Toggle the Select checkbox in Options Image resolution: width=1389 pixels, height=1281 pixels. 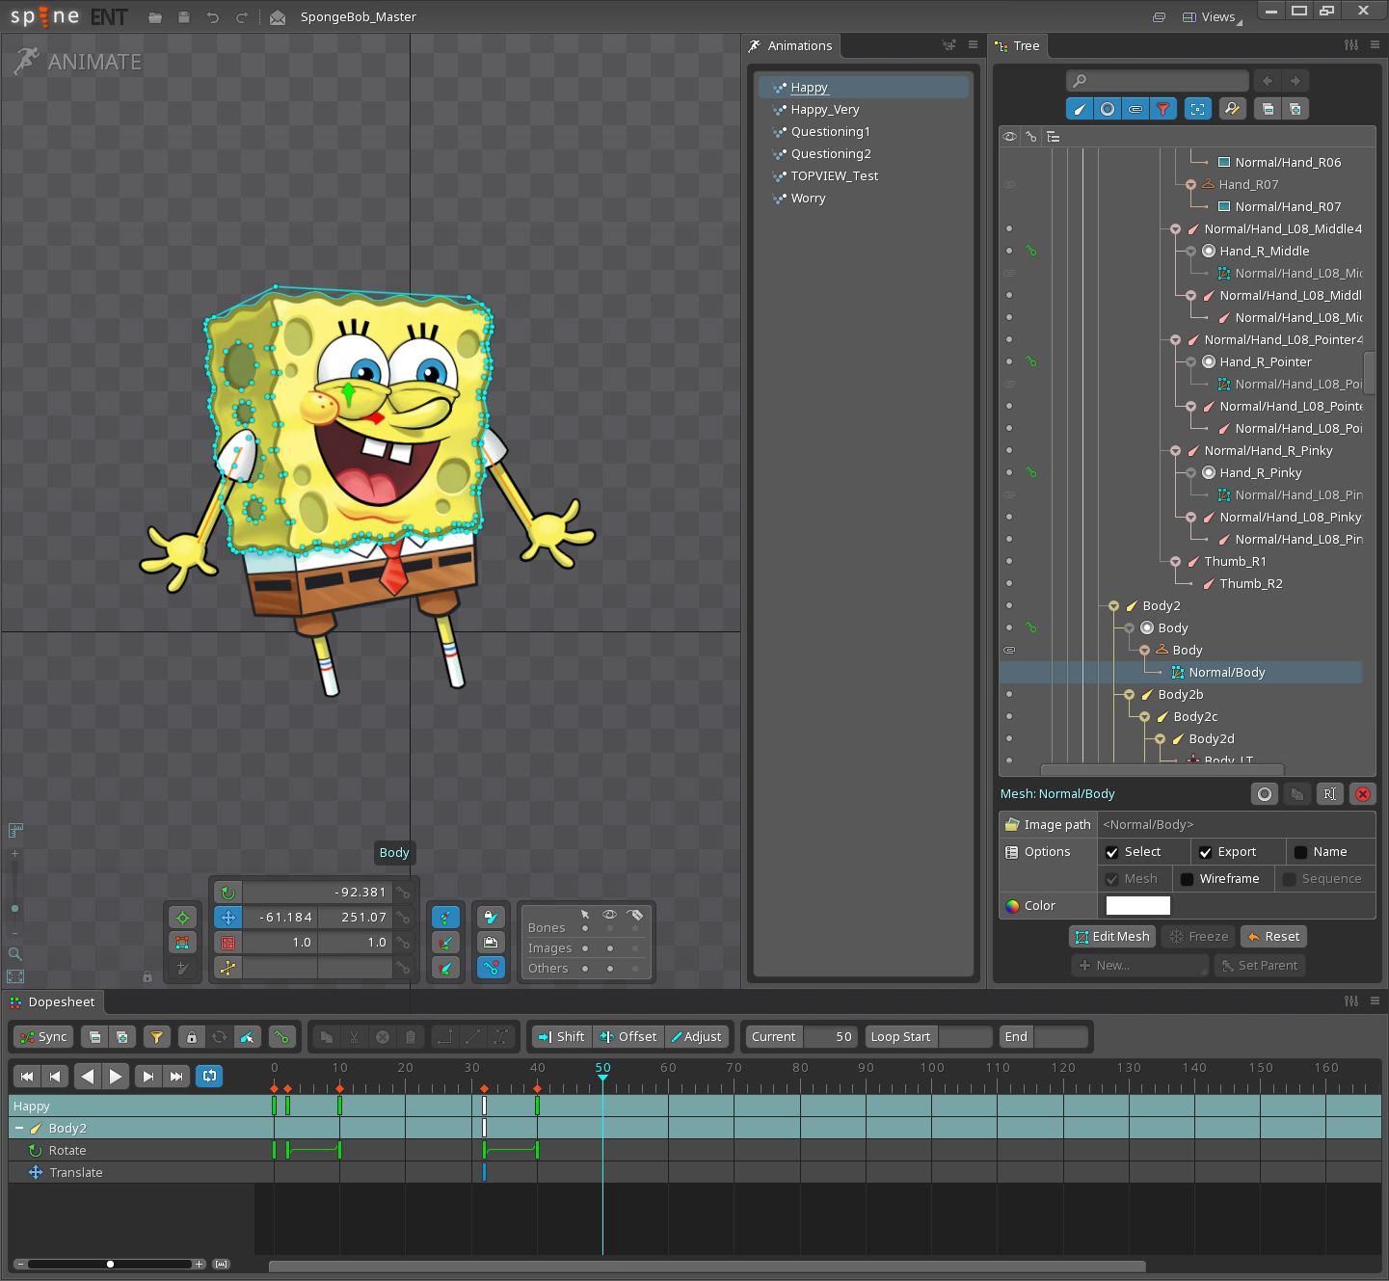coord(1111,852)
